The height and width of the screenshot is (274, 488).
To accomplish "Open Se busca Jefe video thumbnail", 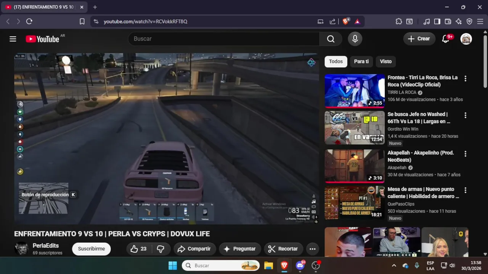I will pyautogui.click(x=355, y=127).
